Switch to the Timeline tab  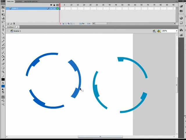(x=10, y=1)
